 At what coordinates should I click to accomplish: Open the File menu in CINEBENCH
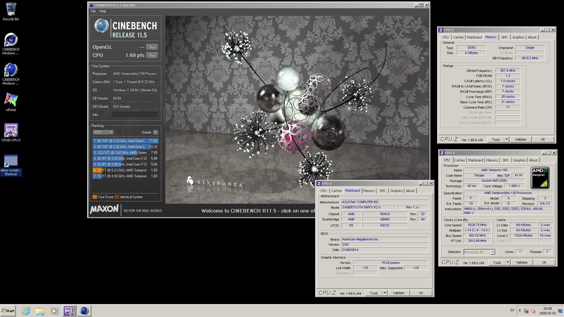[x=93, y=11]
